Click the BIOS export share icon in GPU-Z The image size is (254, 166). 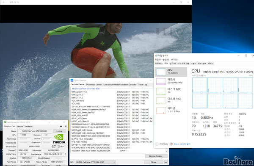54,147
